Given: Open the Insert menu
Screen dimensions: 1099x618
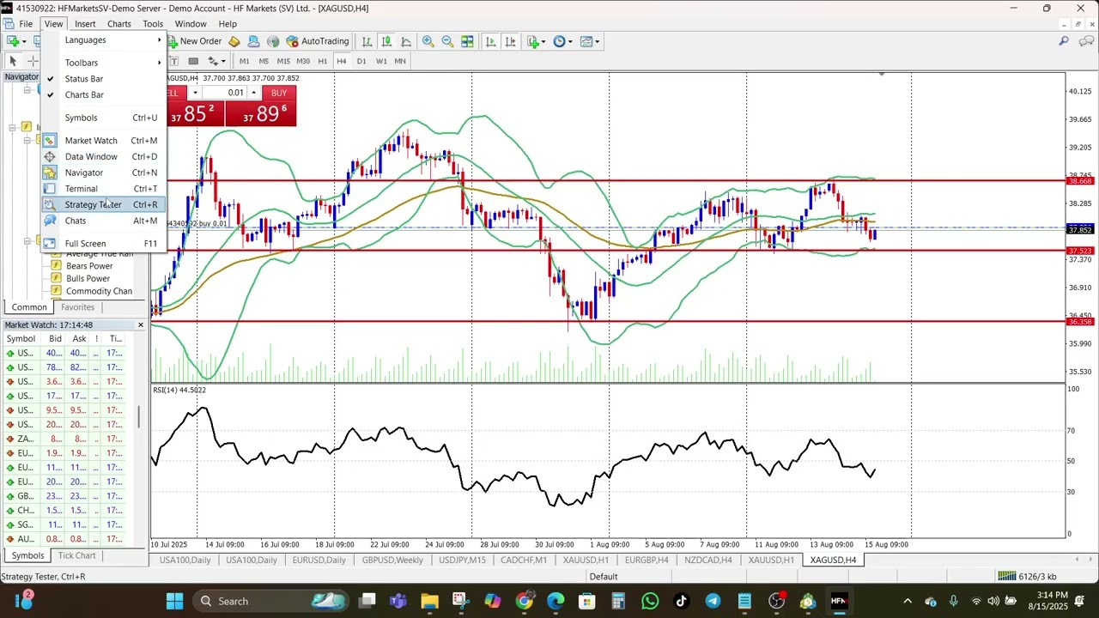Looking at the screenshot, I should coord(85,23).
